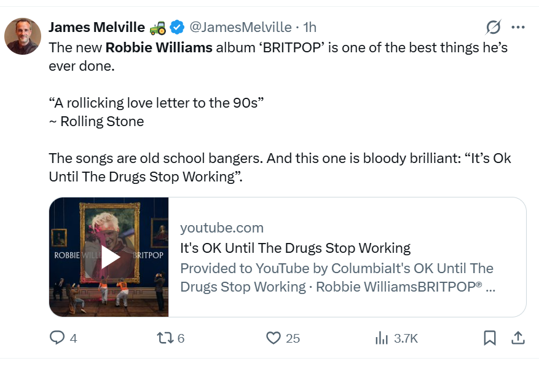This screenshot has width=539, height=366.
Task: Click the youtube.com domain text
Action: click(x=221, y=228)
